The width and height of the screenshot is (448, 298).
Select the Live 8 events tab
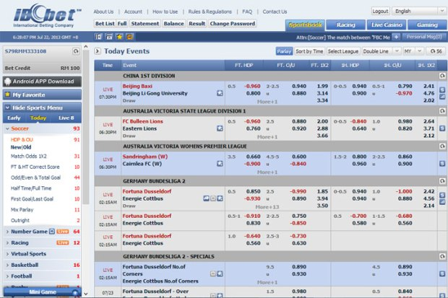click(66, 118)
